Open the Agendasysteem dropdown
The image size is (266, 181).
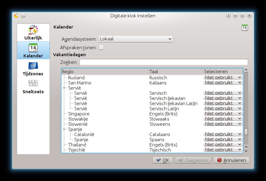tap(135, 39)
